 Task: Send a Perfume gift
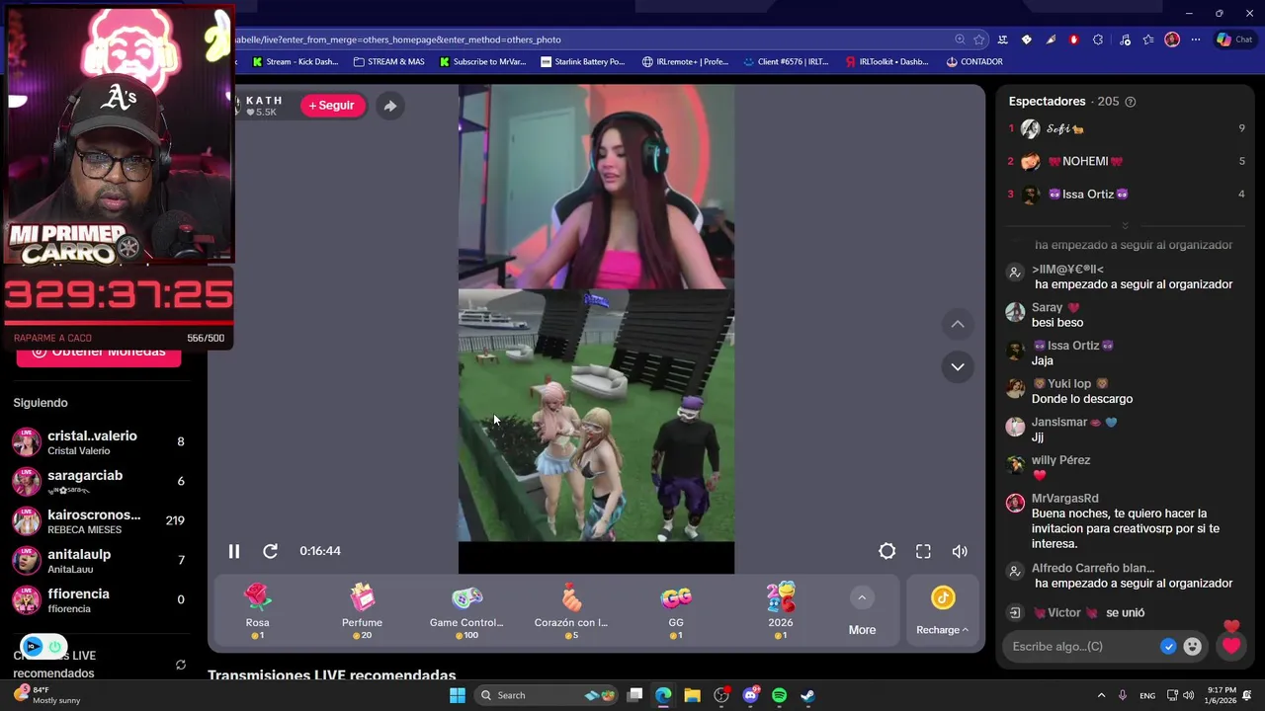tap(362, 610)
